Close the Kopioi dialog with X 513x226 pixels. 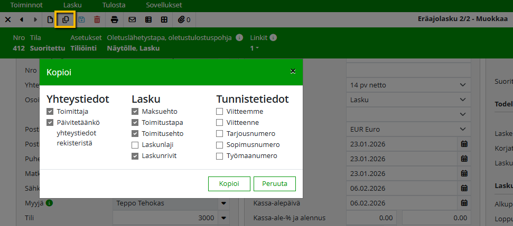pyautogui.click(x=293, y=72)
